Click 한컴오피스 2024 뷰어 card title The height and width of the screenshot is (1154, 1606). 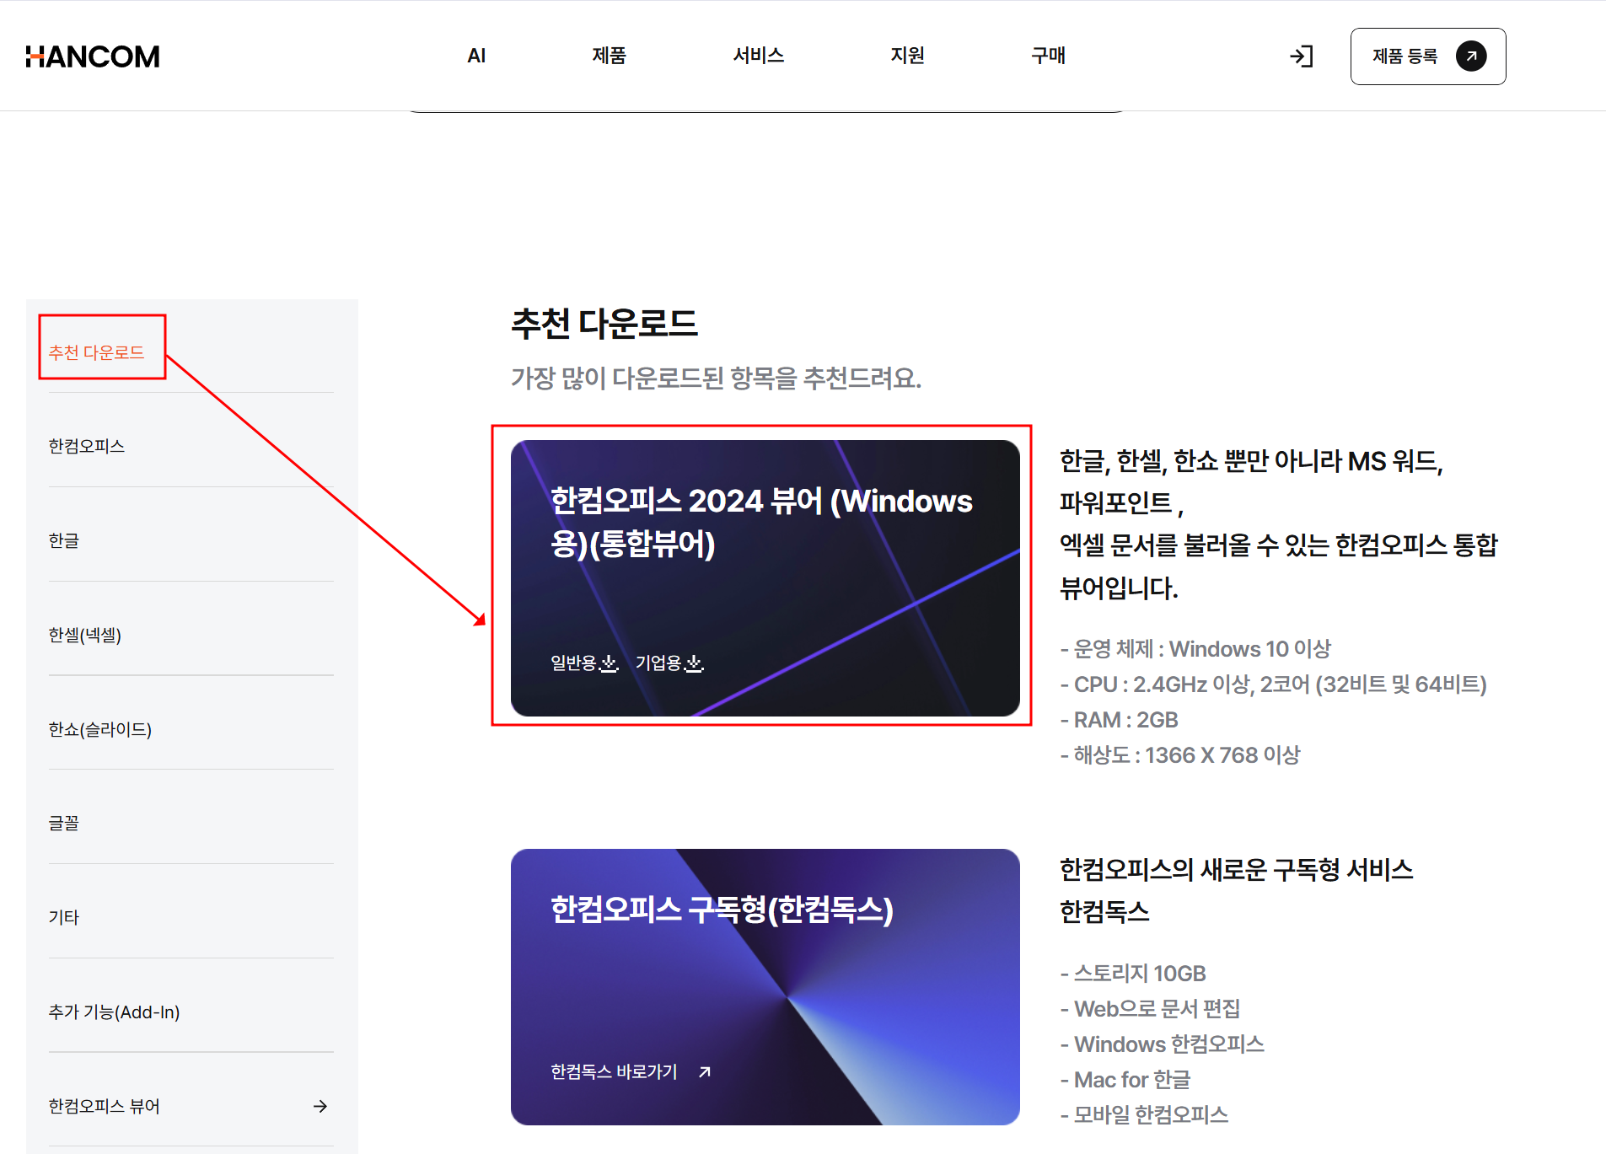pyautogui.click(x=761, y=522)
